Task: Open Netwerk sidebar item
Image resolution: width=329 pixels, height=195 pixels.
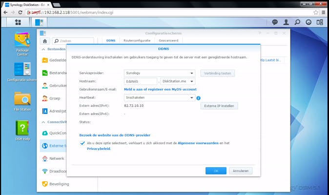Action: pyautogui.click(x=53, y=158)
